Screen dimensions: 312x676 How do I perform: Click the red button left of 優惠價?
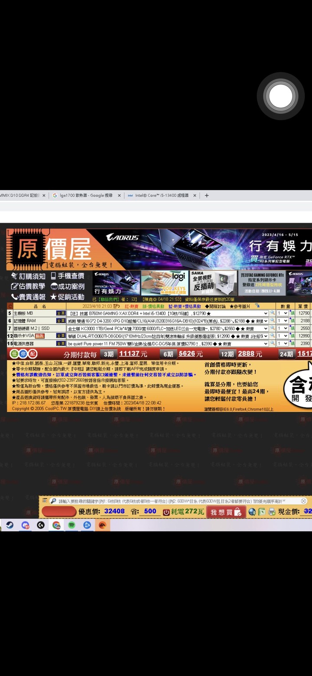(59, 512)
